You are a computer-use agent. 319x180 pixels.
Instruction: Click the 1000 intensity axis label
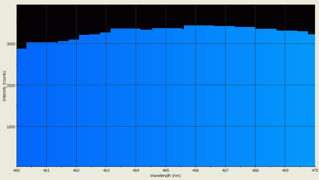tap(11, 126)
